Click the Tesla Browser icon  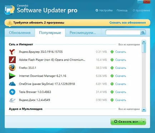[12, 92]
